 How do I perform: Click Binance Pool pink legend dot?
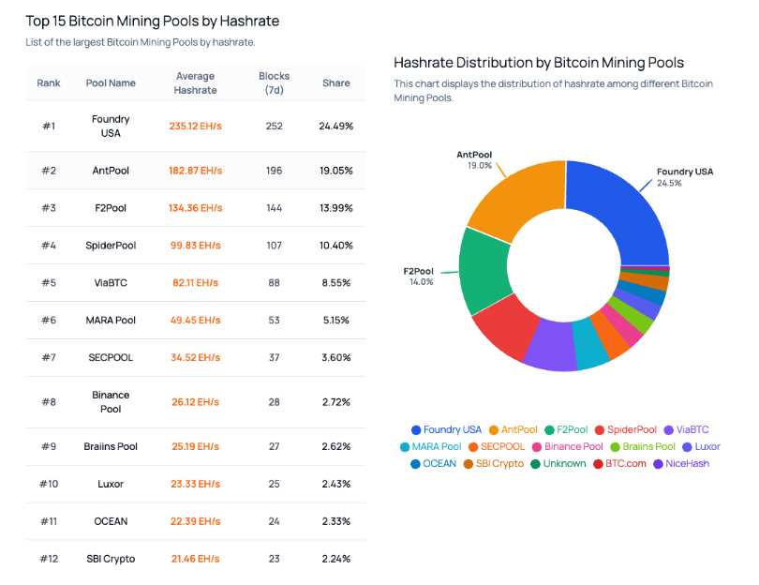coord(537,447)
